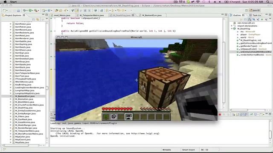The height and width of the screenshot is (153, 273).
Task: Click the Open Type package icon
Action: tap(56, 11)
